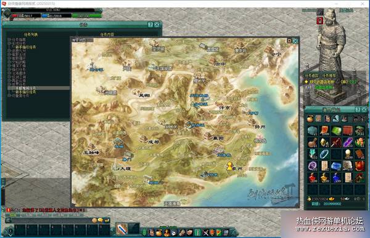
Task: Click hotkey slot 1 in the skill bar
Action: point(20,230)
